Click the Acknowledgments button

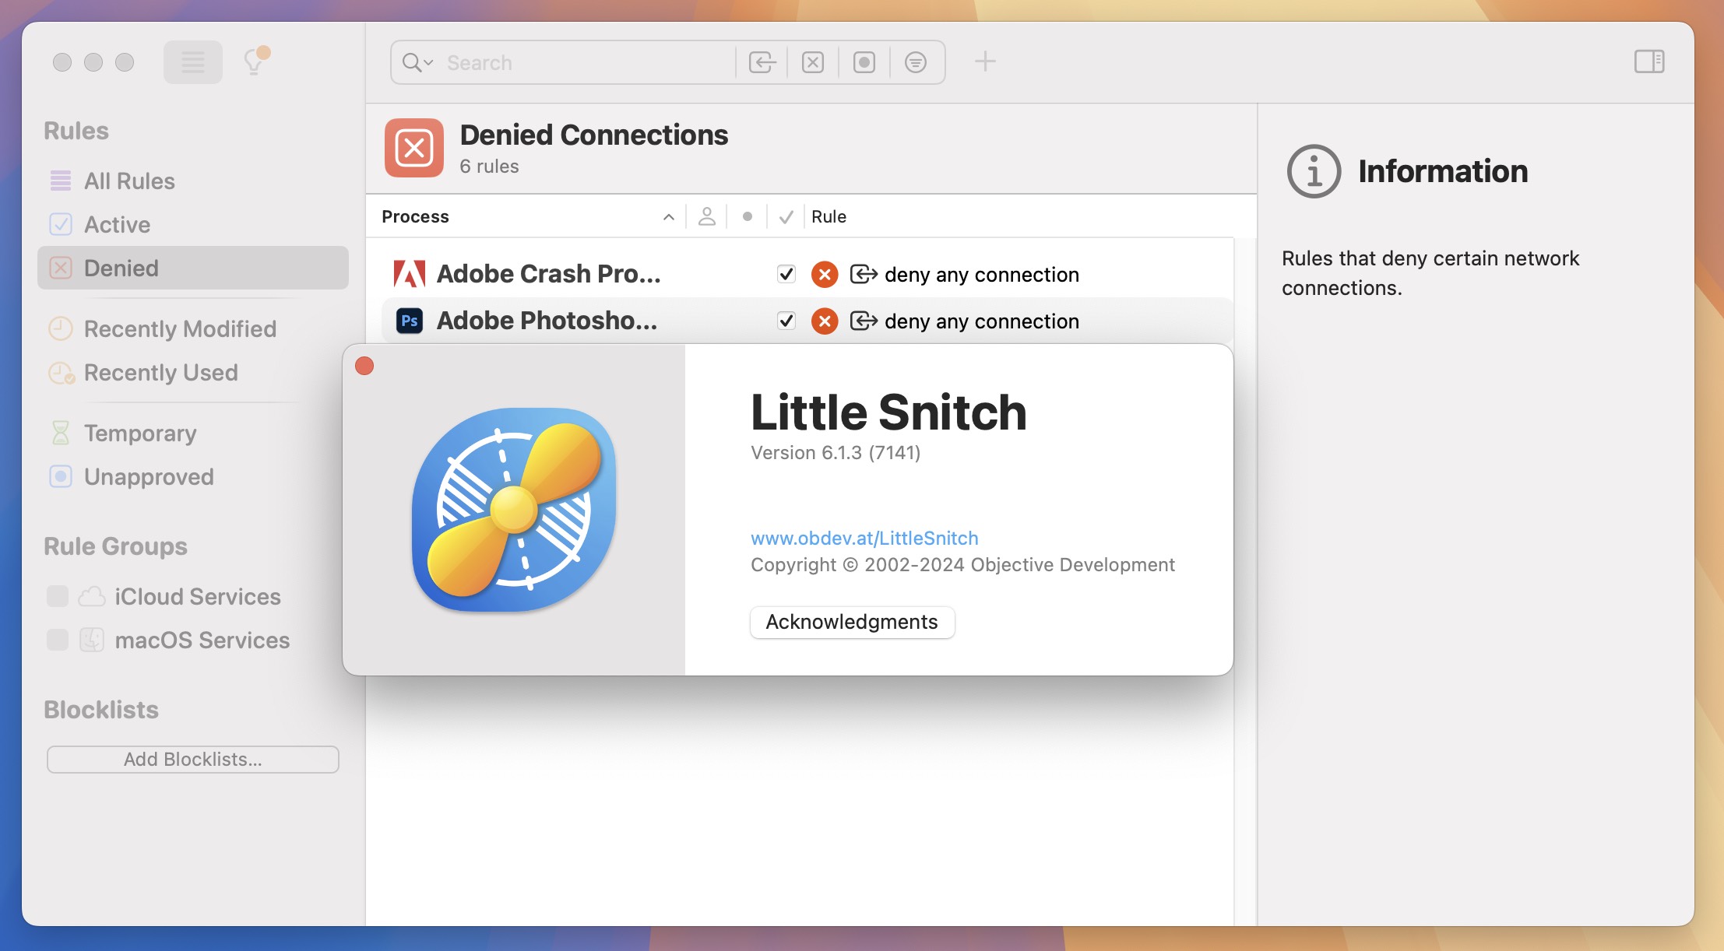(852, 622)
